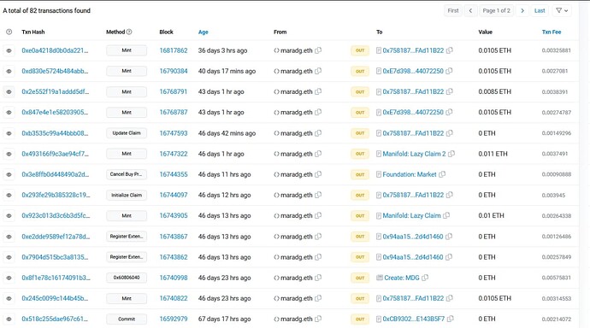Screen dimensions: 590x328
Task: Open transaction 0x518c255dae967c61 link
Action: click(55, 319)
